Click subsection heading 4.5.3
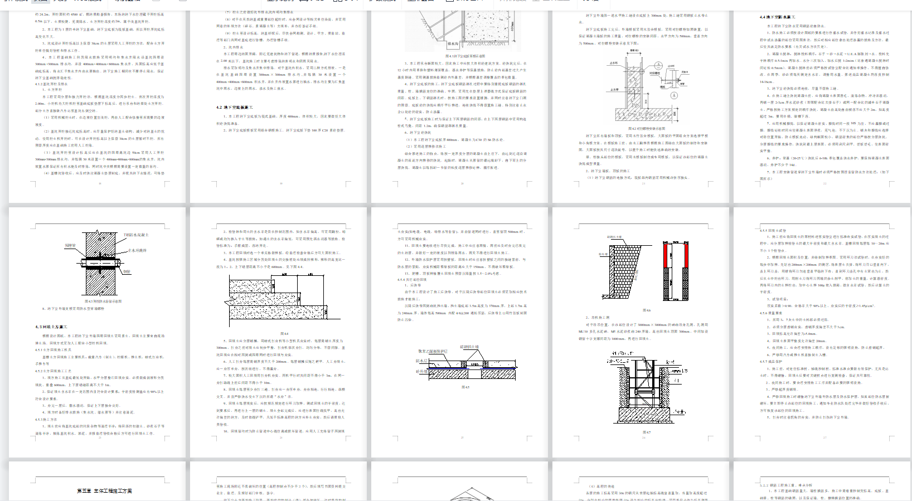 (46, 420)
